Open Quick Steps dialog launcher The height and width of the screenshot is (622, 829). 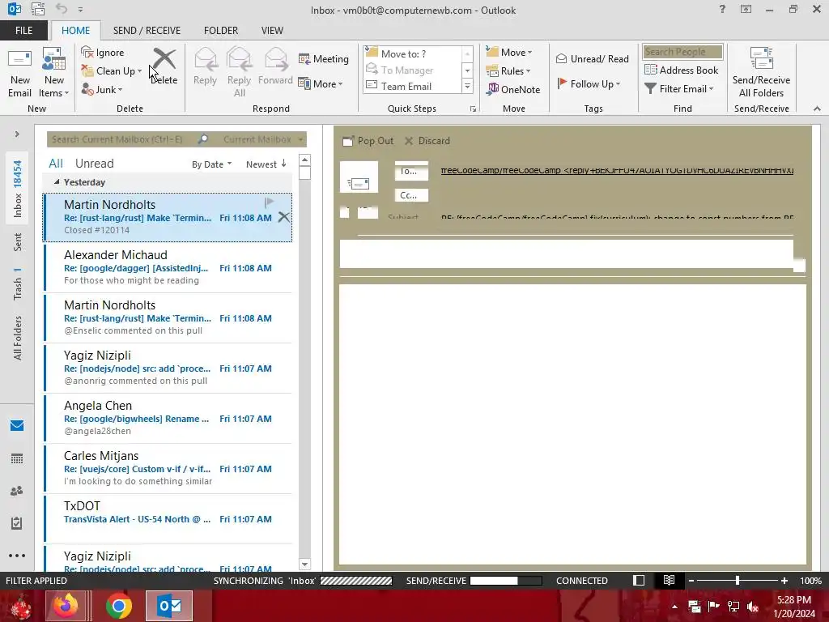(x=473, y=109)
